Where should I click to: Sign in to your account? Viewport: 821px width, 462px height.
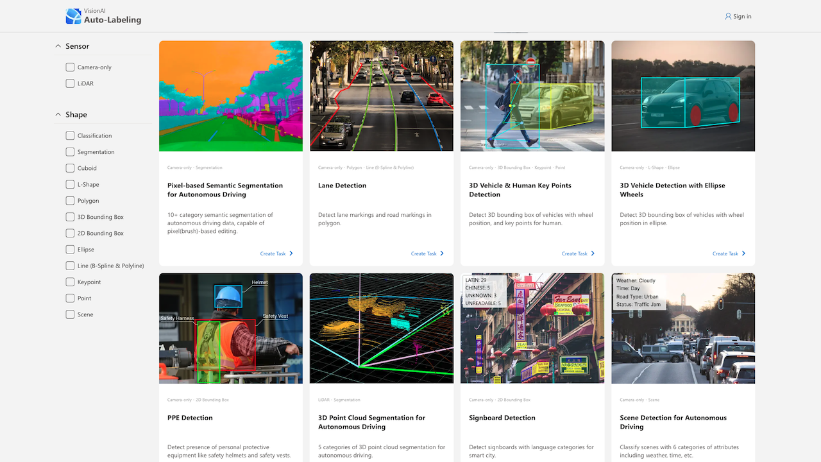click(738, 16)
